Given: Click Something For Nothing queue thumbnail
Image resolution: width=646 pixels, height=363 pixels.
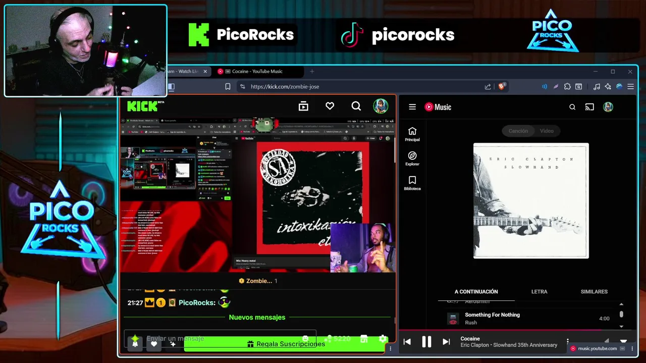Looking at the screenshot, I should [x=453, y=319].
